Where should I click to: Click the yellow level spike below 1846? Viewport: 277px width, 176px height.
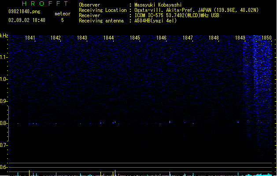(x=170, y=173)
